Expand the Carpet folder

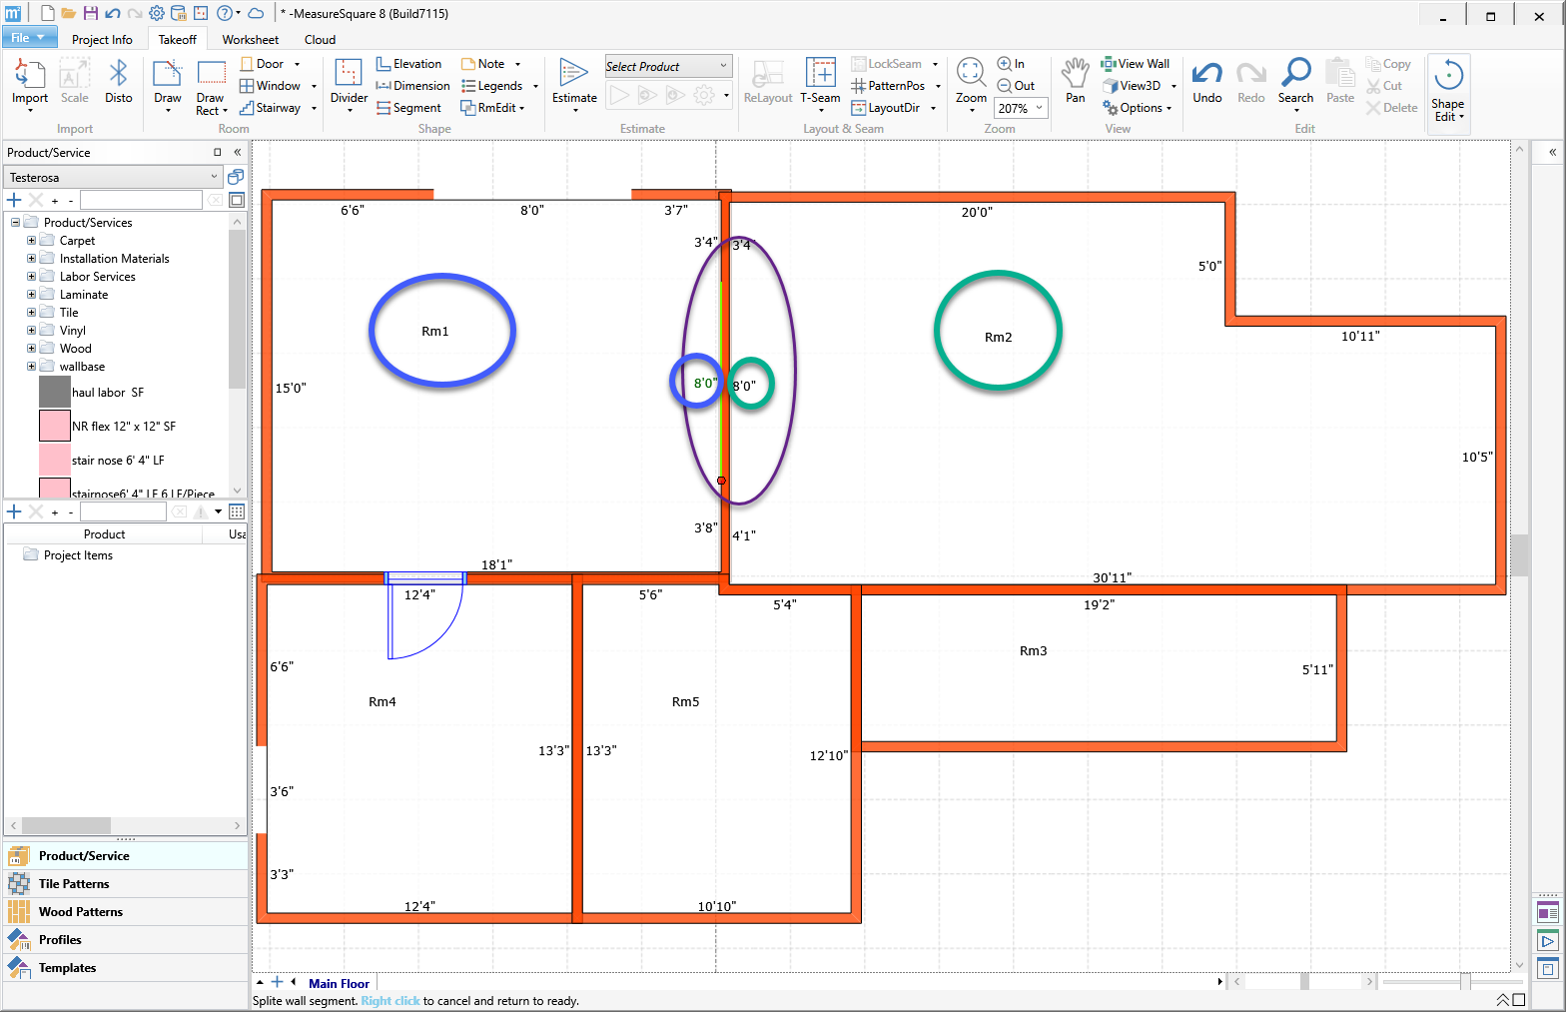[31, 241]
